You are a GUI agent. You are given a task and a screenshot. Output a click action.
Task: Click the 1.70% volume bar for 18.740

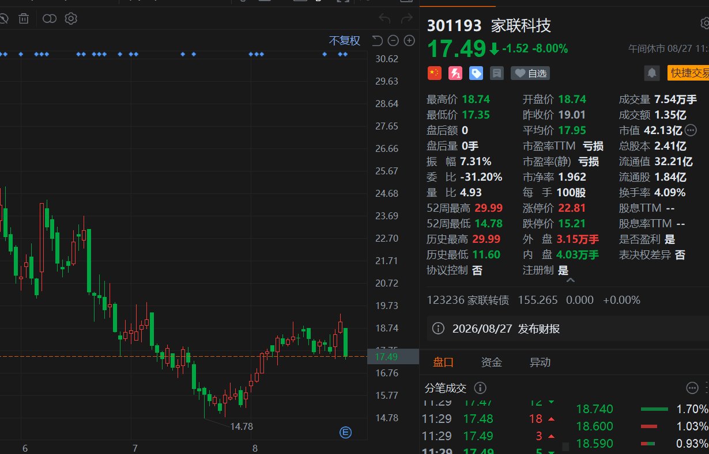[654, 409]
